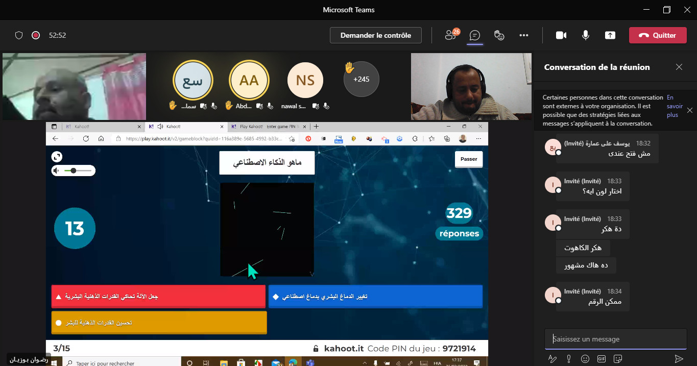The height and width of the screenshot is (366, 697).
Task: Toggle the camera on or off
Action: (x=561, y=35)
